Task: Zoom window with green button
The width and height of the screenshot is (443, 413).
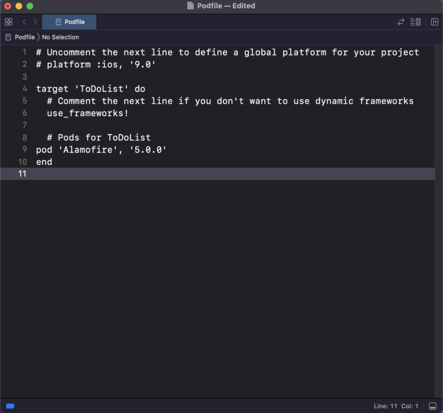Action: pos(30,6)
